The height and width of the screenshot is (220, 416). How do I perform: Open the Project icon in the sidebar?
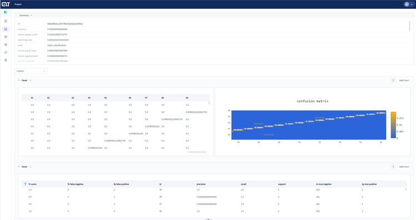[x=6, y=12]
